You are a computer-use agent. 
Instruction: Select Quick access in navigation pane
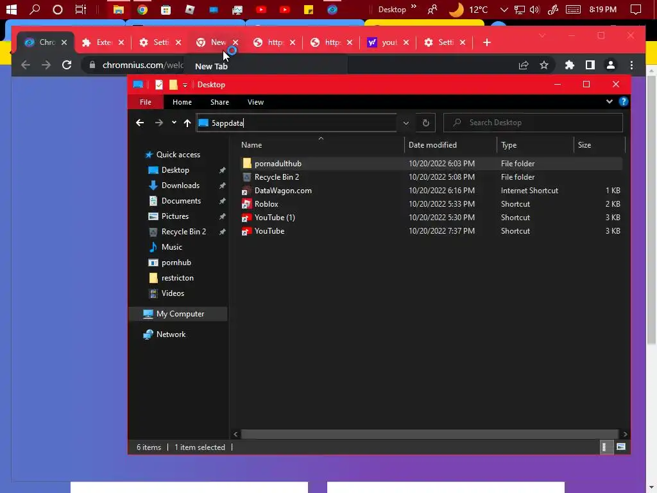tap(178, 155)
